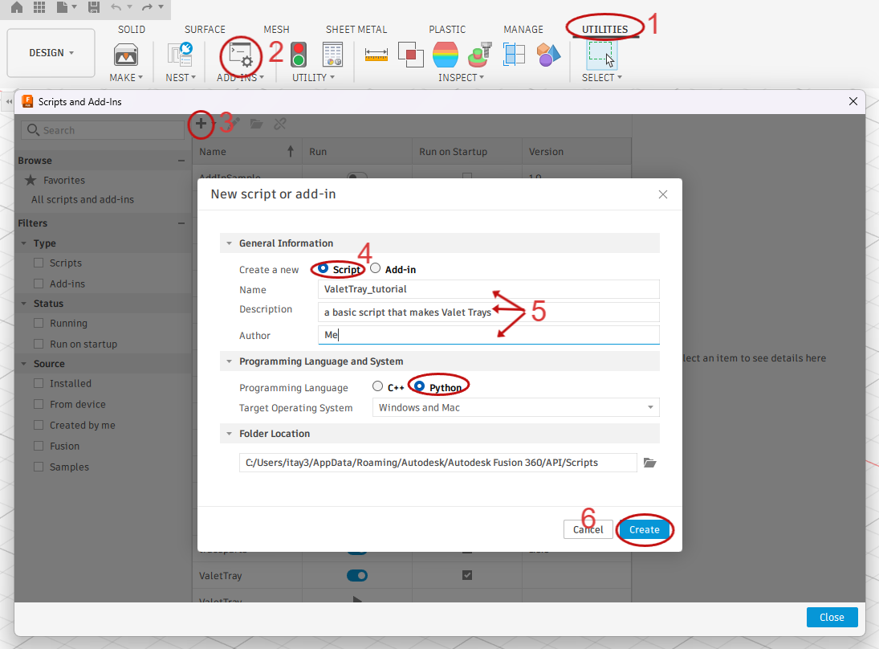Close the New script or add-in dialog
The width and height of the screenshot is (879, 649).
pos(662,194)
